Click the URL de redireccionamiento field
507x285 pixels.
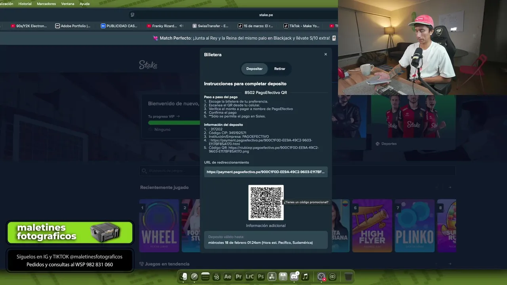coord(266,172)
